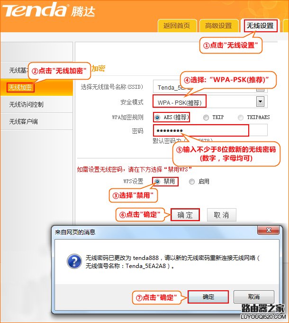Viewport: 289px width, 323px height.
Task: Select the AES(推荐) encryption radio button
Action: point(157,117)
